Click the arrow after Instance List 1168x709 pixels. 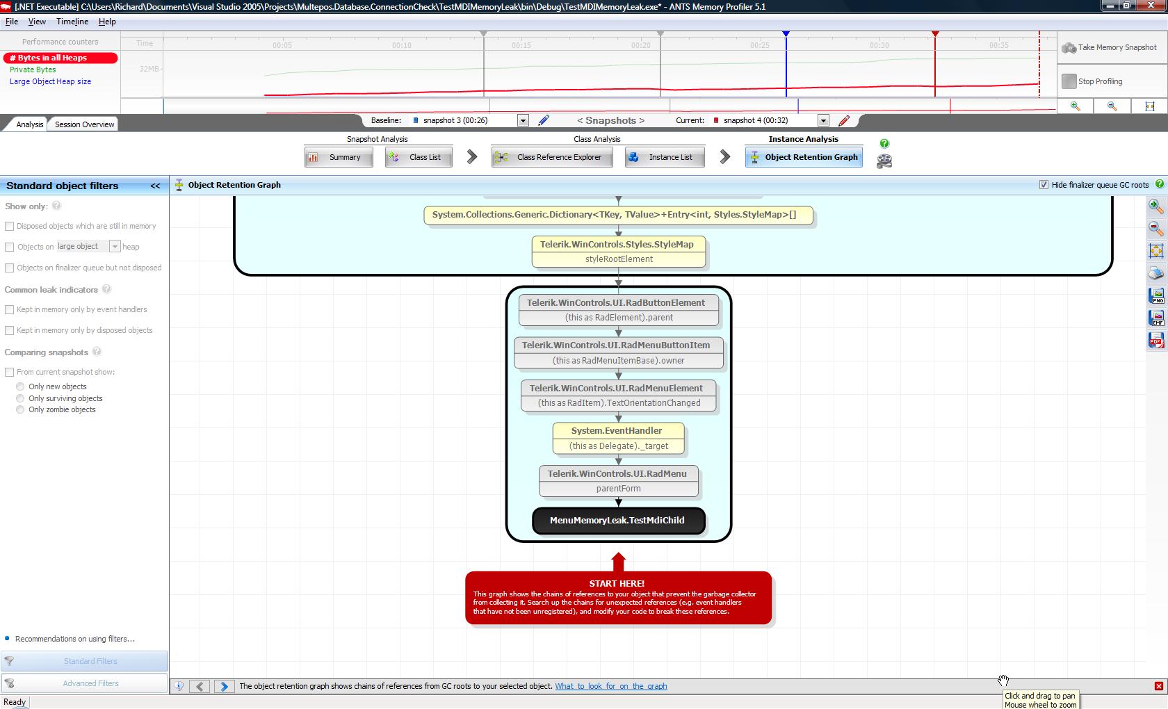coord(725,157)
